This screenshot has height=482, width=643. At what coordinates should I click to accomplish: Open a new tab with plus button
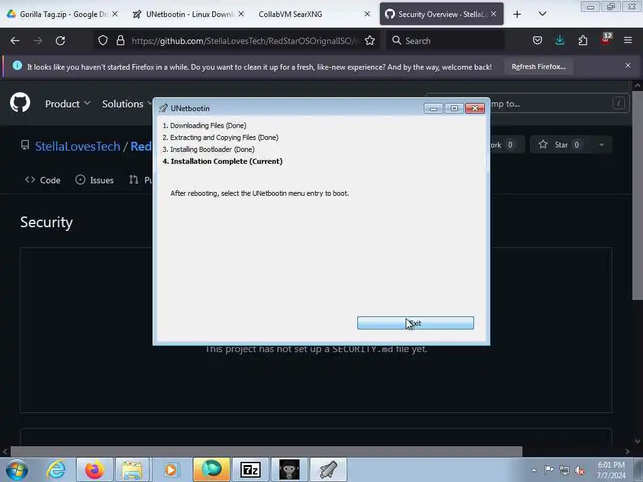pos(517,14)
